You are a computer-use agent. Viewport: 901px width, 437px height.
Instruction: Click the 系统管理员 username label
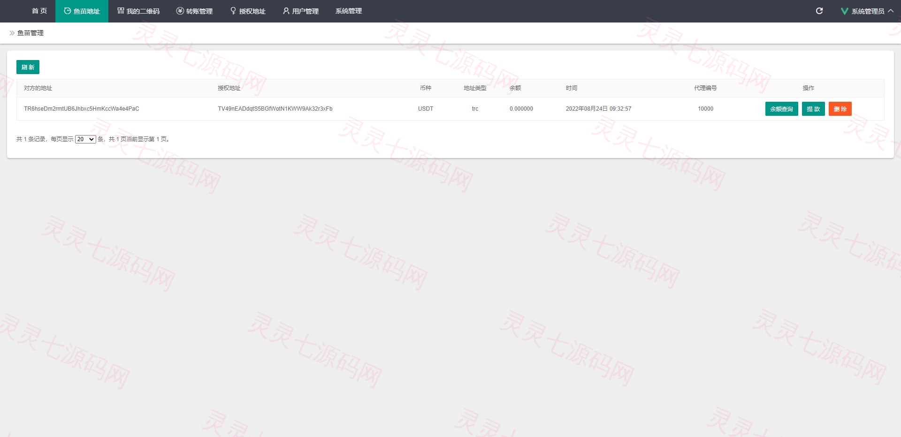click(868, 11)
